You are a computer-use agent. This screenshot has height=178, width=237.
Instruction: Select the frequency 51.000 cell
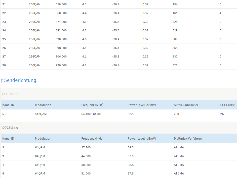[86, 173]
